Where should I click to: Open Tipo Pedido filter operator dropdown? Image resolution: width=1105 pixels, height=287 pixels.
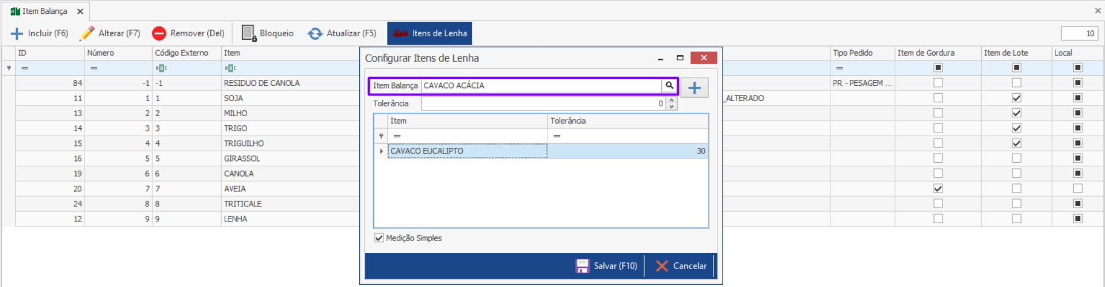coord(840,68)
